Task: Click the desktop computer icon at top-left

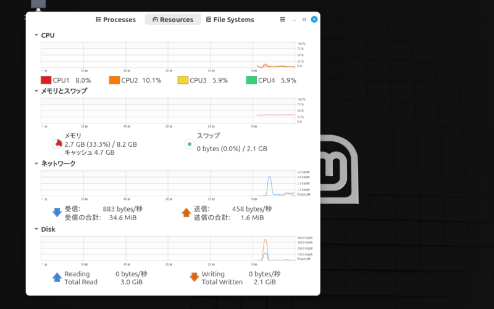Action: coord(38,5)
